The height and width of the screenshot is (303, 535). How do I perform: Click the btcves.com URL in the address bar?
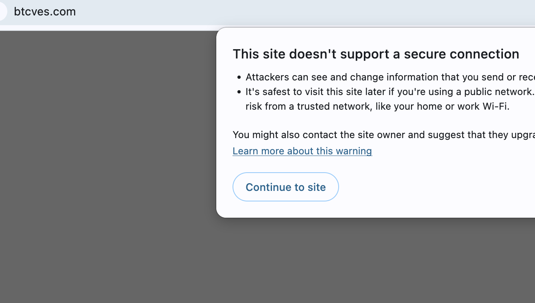pyautogui.click(x=45, y=11)
